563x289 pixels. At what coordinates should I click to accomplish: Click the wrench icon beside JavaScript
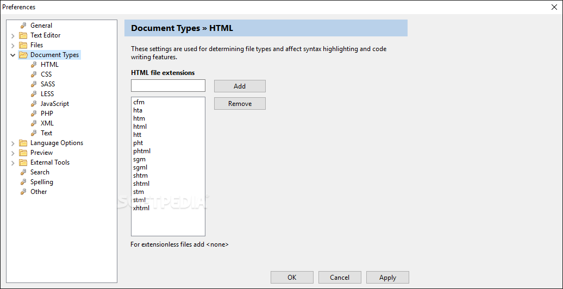pos(34,104)
